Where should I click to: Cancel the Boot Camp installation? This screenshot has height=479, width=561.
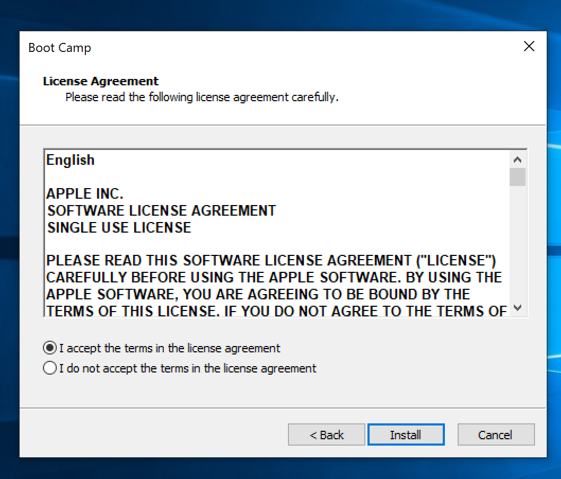(x=496, y=434)
